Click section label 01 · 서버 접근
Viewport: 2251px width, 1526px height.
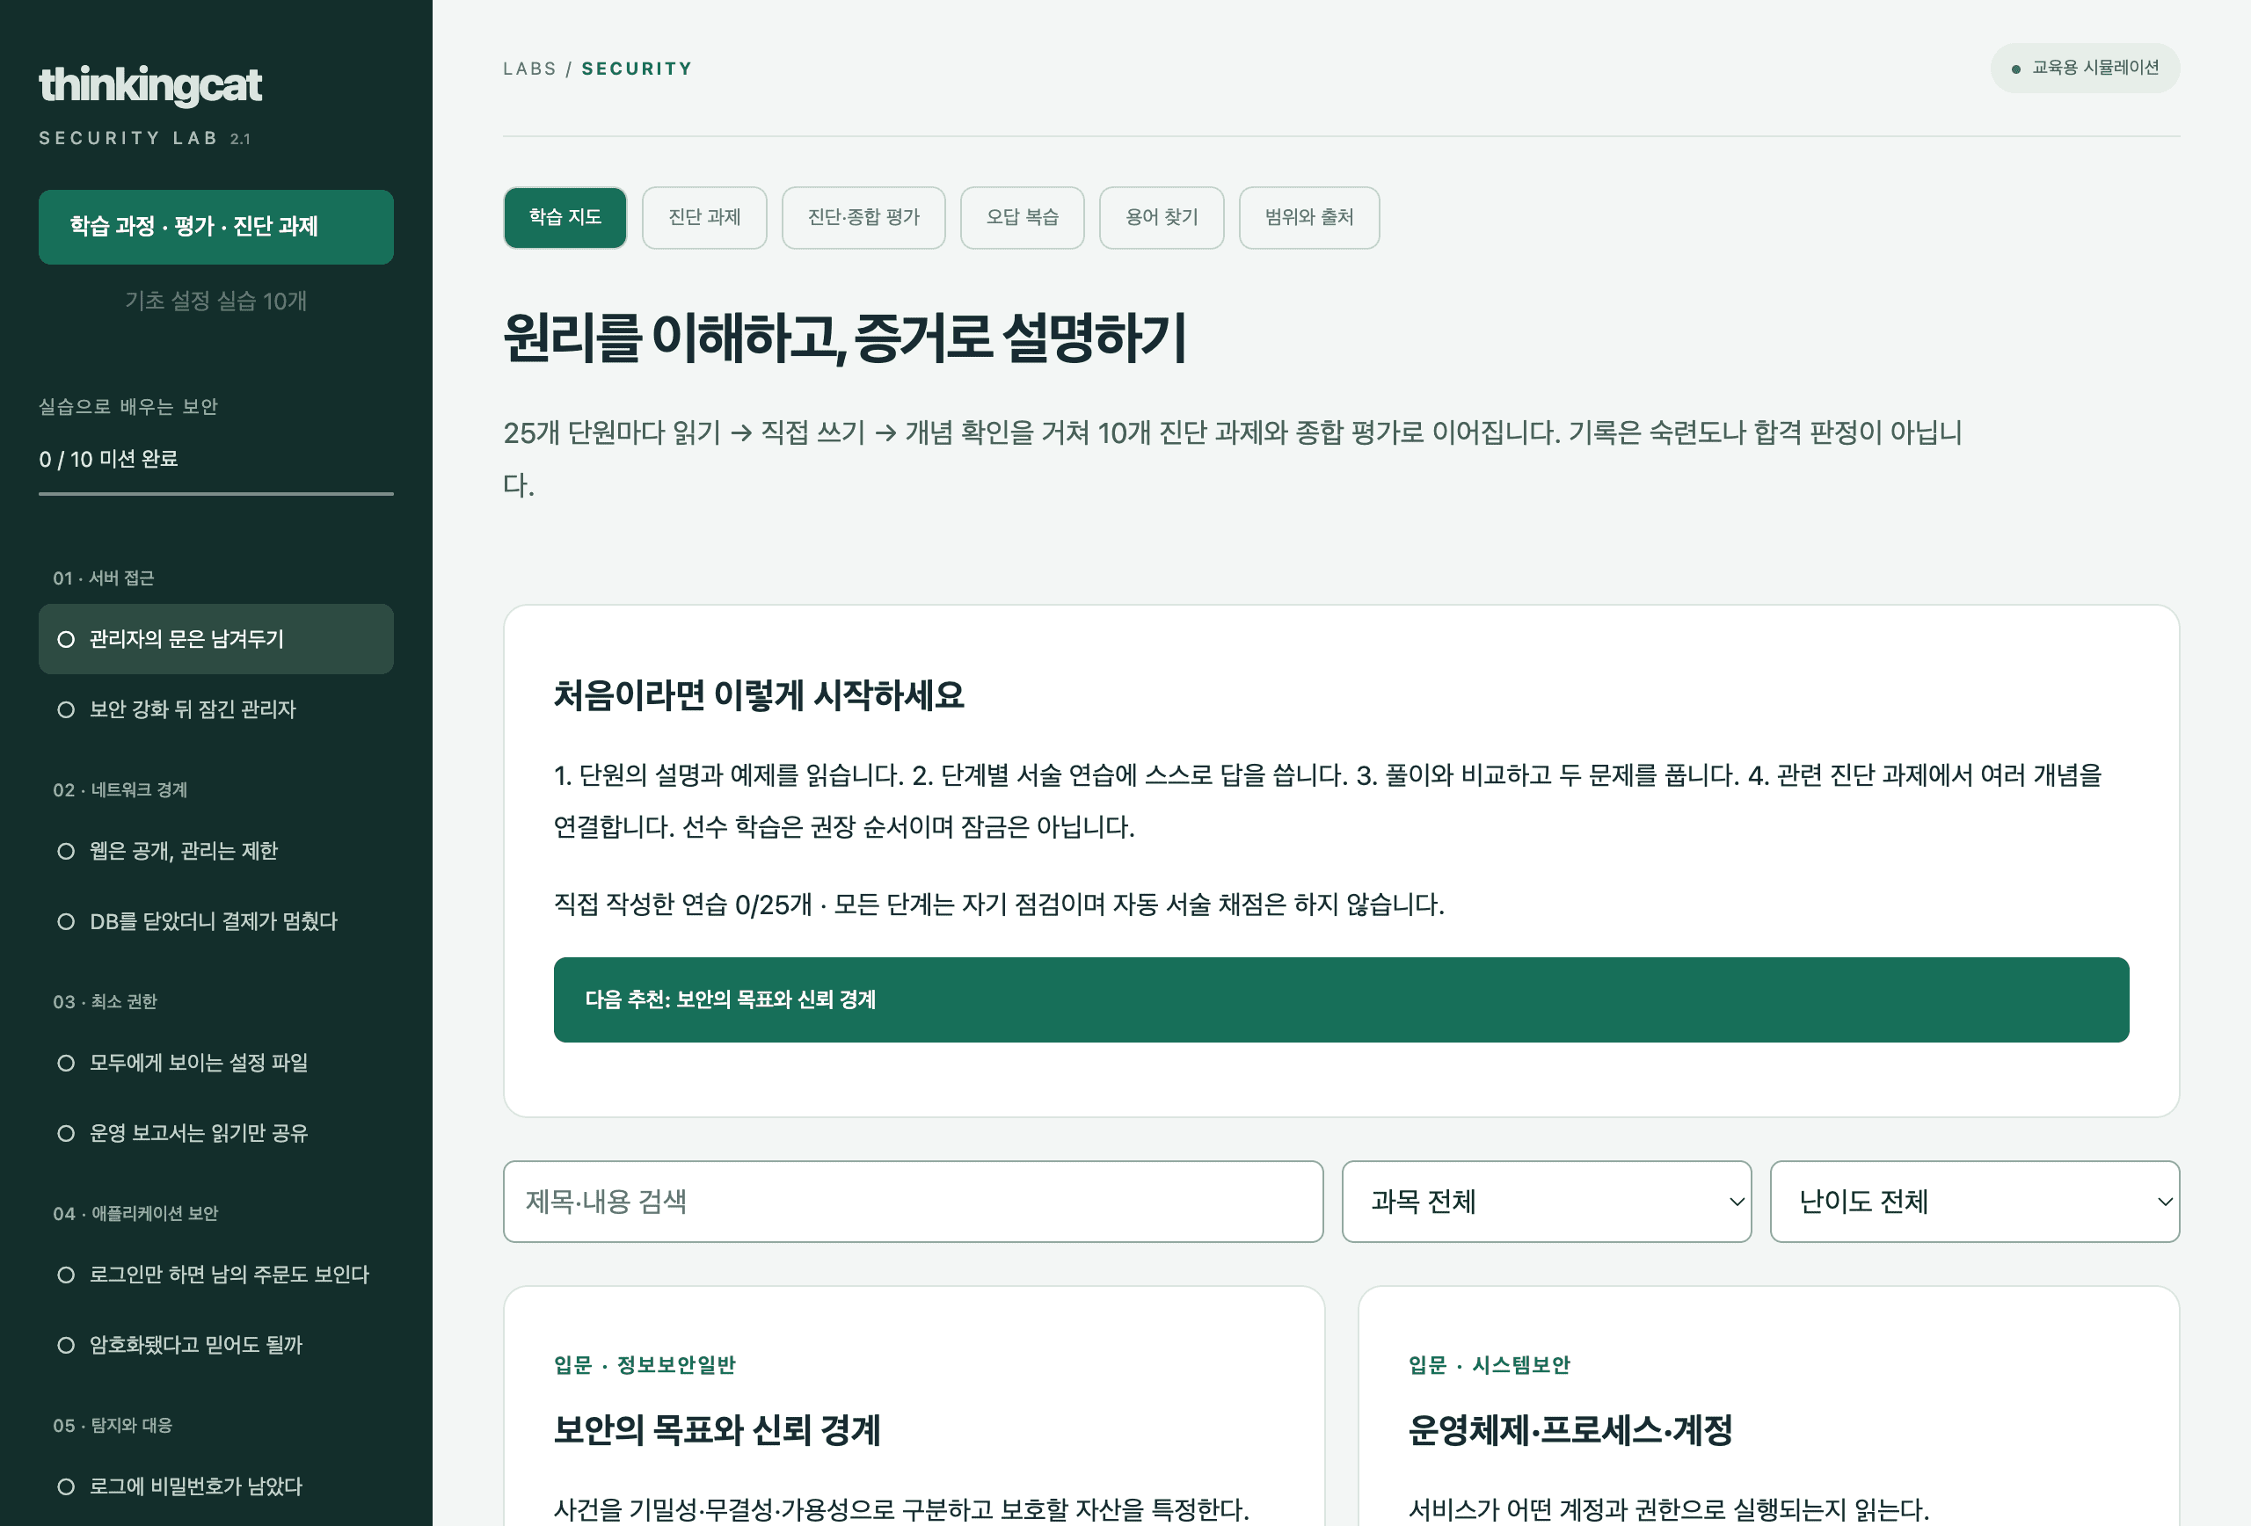(x=104, y=578)
